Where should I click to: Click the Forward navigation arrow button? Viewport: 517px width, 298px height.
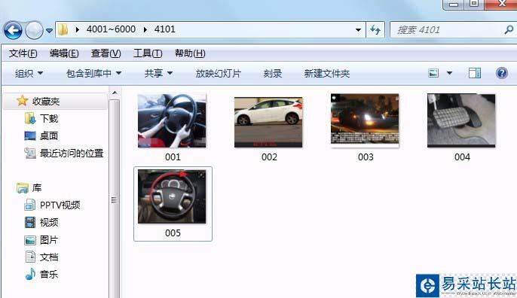tap(34, 30)
